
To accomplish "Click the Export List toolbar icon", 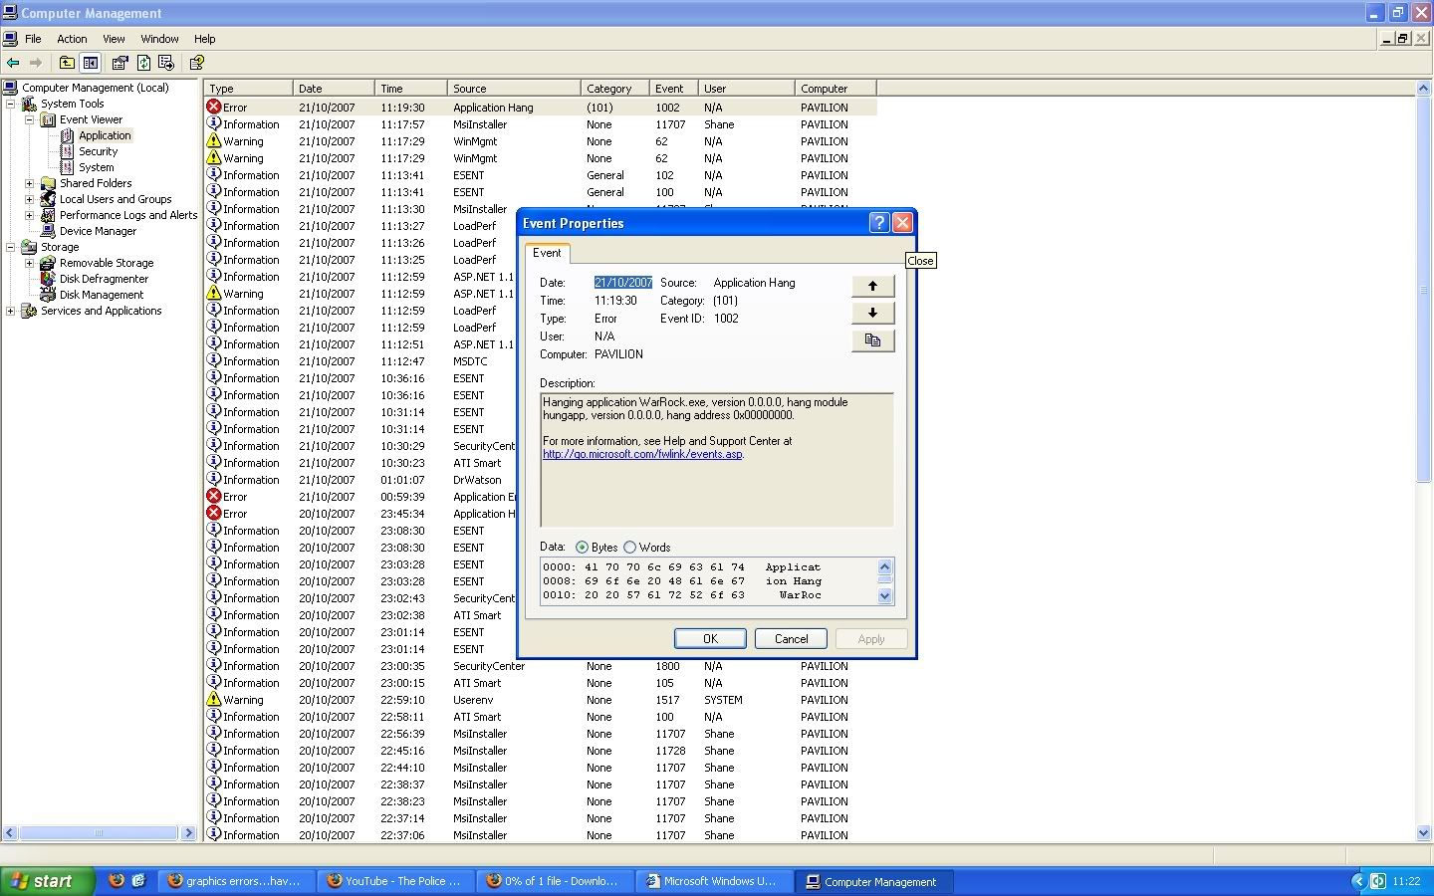I will (166, 63).
